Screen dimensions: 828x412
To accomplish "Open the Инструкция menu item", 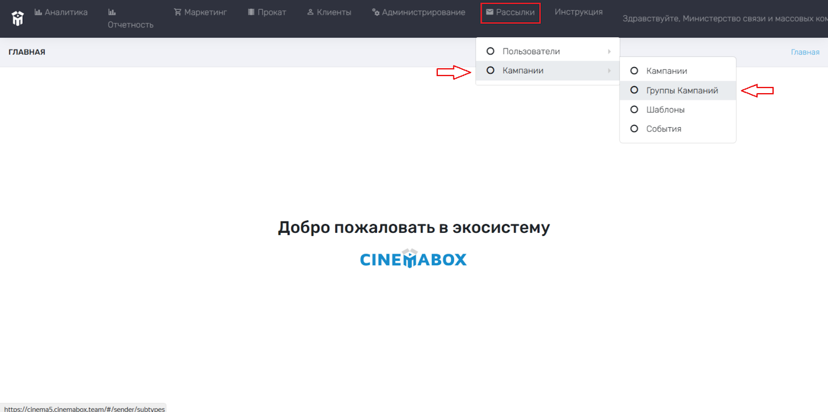I will [x=579, y=12].
